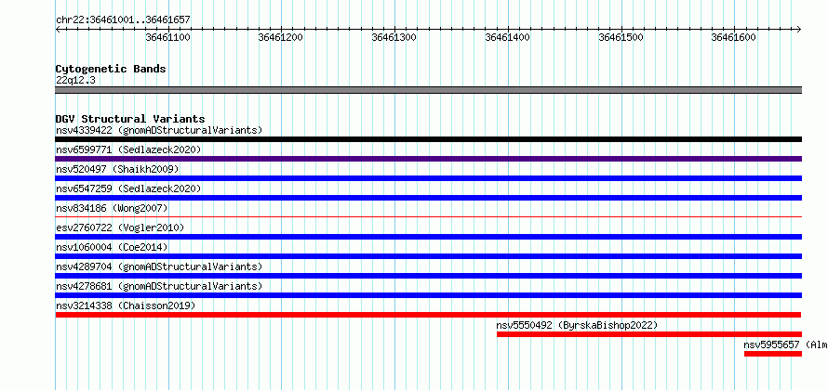Select the blue bar under nsv6547259
The height and width of the screenshot is (390, 828).
coord(428,198)
